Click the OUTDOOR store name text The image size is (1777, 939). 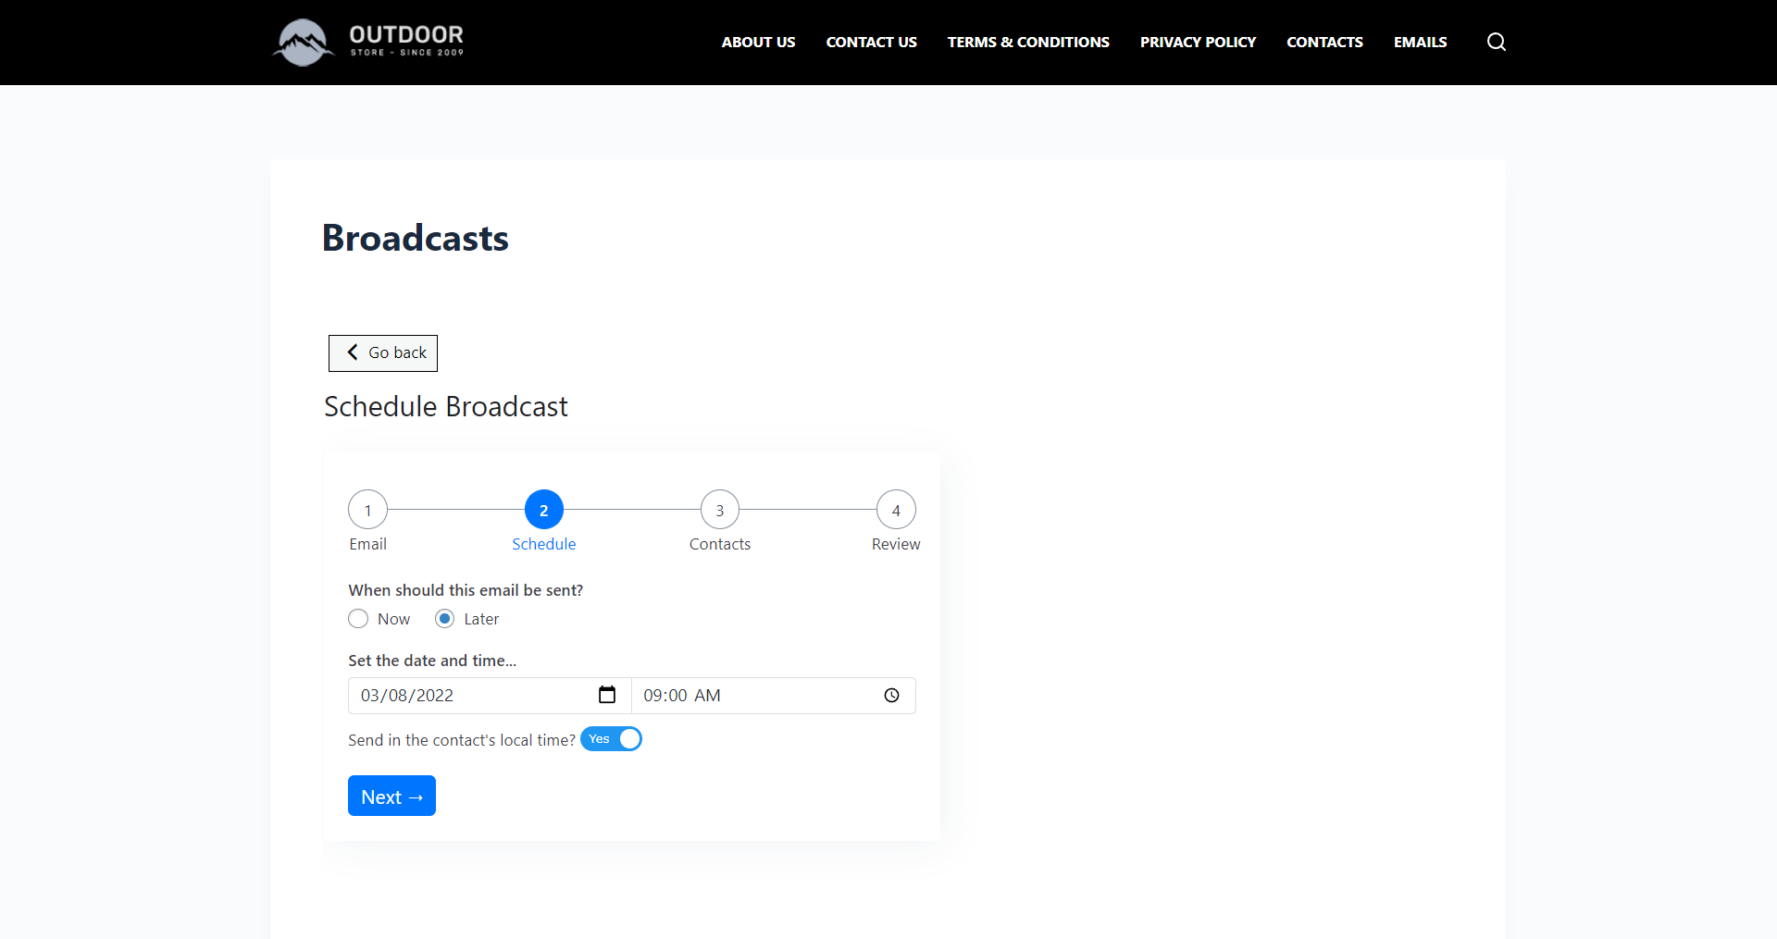click(406, 34)
